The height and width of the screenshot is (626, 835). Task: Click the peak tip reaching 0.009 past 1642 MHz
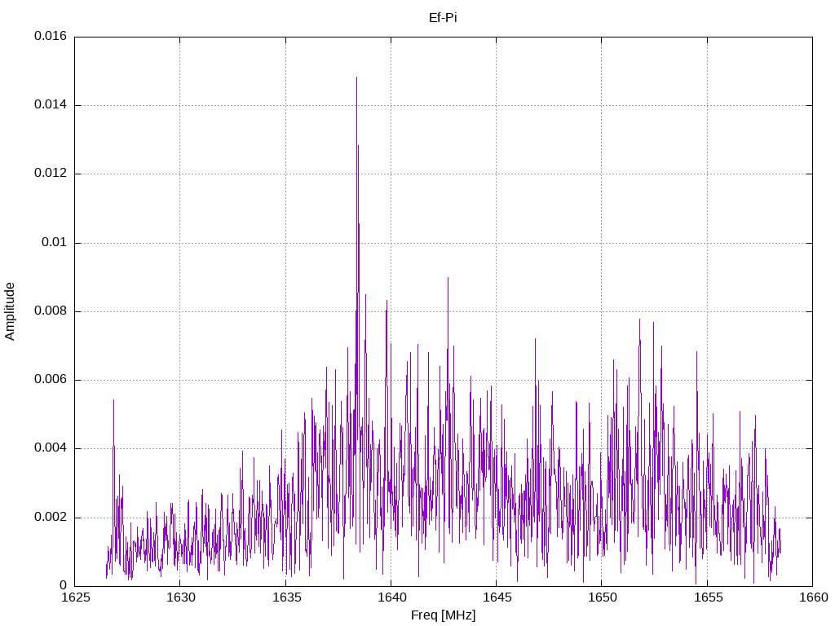pos(448,279)
